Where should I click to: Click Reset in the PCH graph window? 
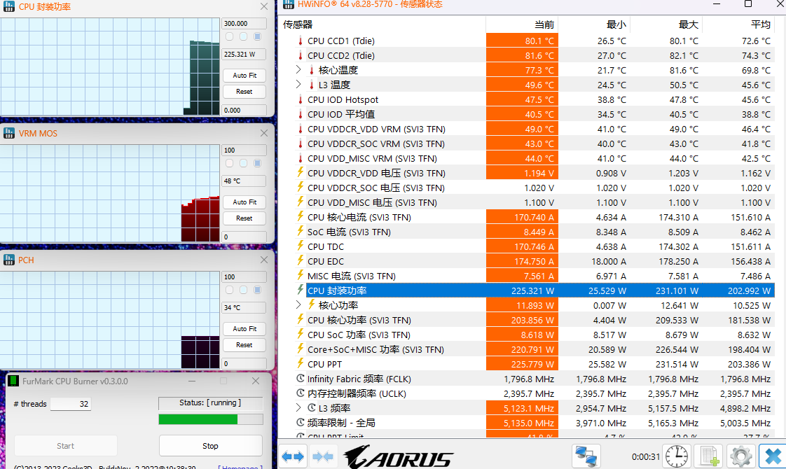coord(244,345)
